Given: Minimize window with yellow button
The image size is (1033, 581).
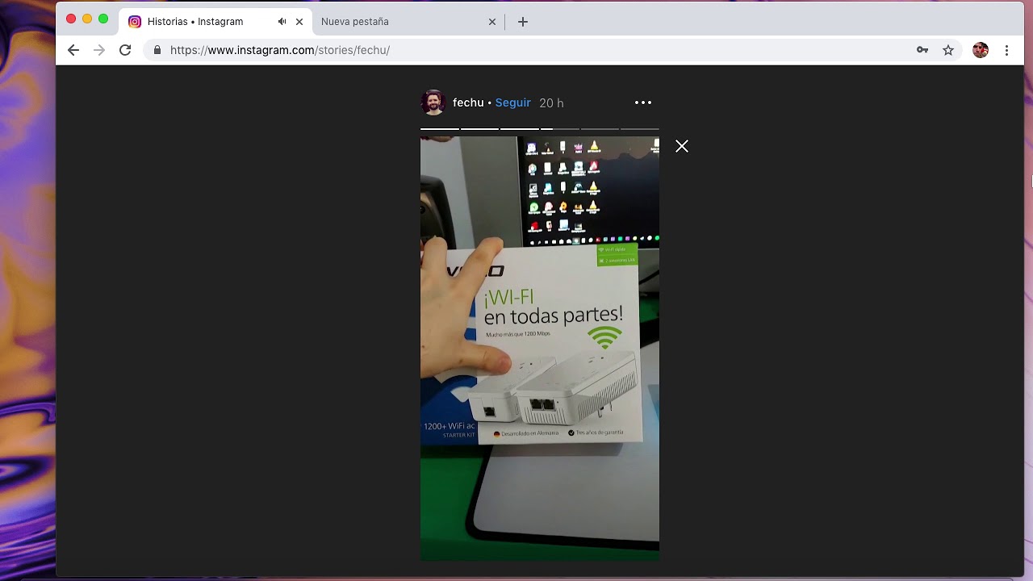Looking at the screenshot, I should 87,19.
